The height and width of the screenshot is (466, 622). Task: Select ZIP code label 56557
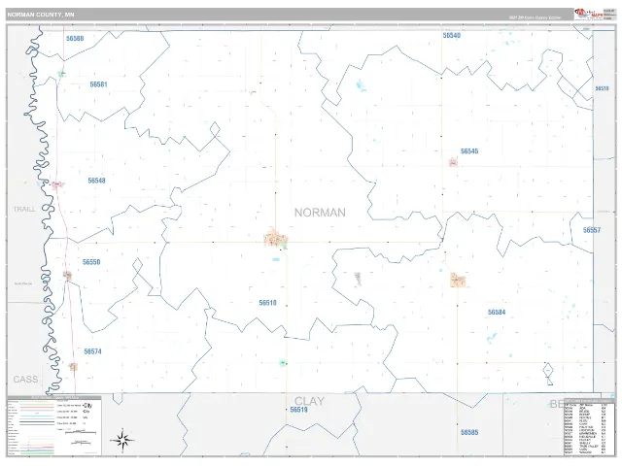click(592, 230)
